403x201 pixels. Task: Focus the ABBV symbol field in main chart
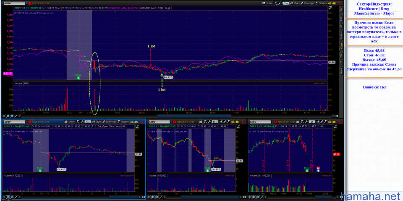[15, 4]
